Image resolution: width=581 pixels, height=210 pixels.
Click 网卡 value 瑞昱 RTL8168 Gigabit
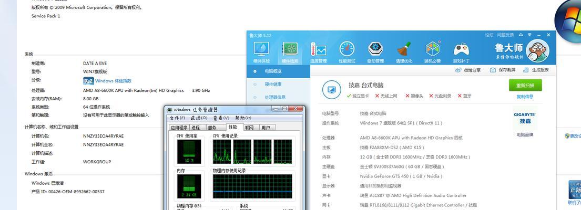pyautogui.click(x=419, y=205)
